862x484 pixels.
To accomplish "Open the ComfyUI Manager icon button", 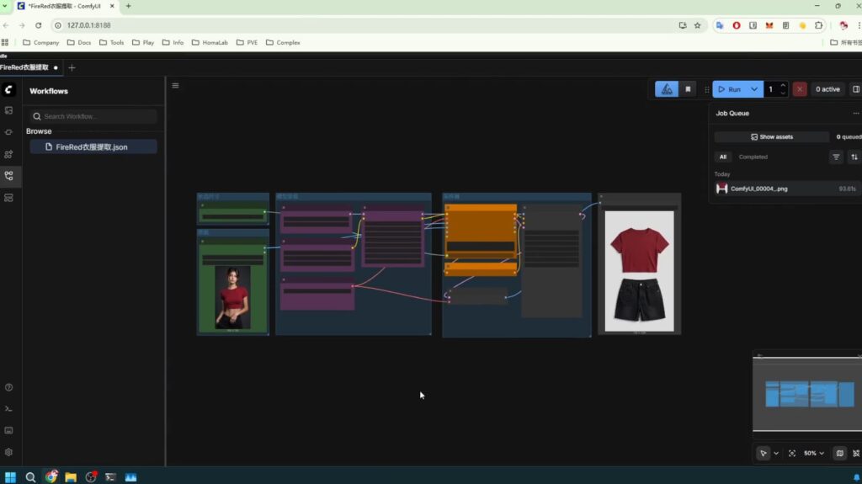I will (x=667, y=89).
